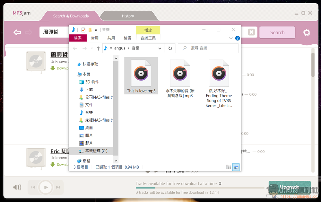Open 圖片 folder in sidebar
This screenshot has width=321, height=202.
point(89,136)
